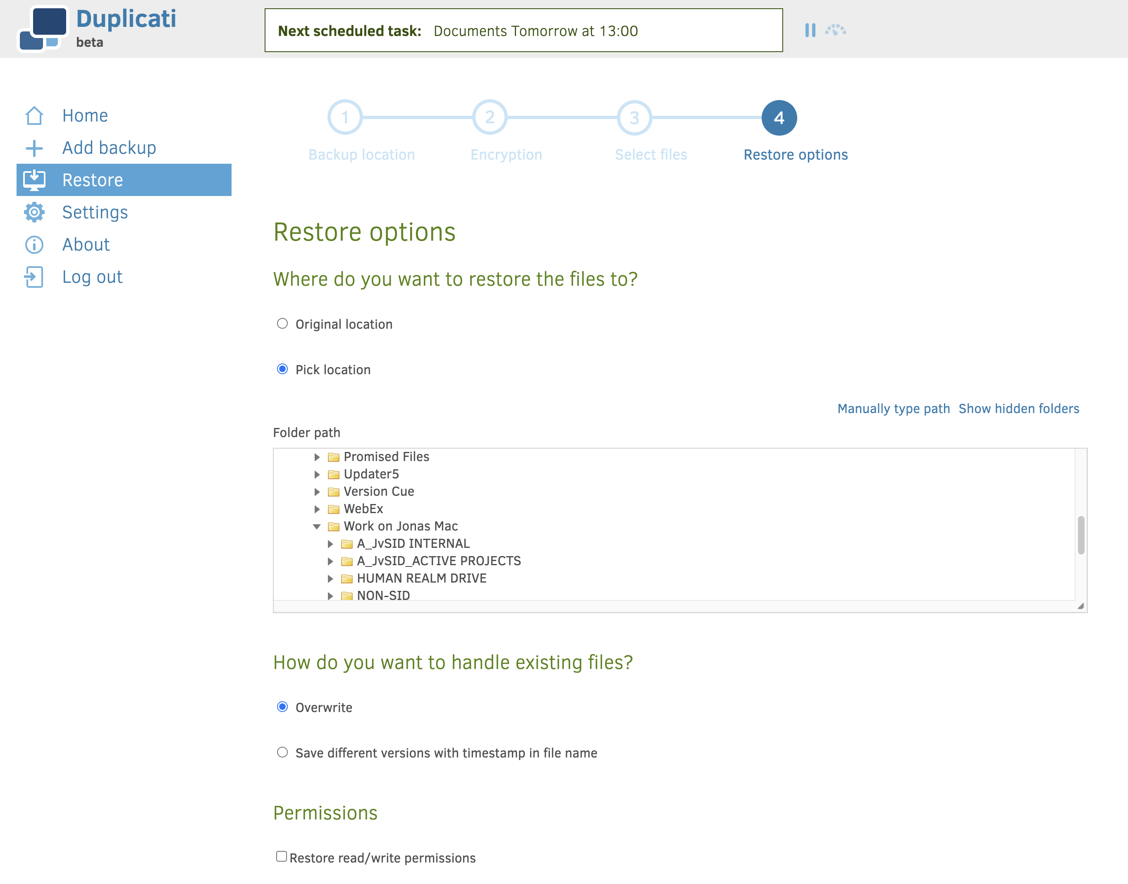Select the Pick location radio button
Image resolution: width=1128 pixels, height=884 pixels.
(282, 369)
